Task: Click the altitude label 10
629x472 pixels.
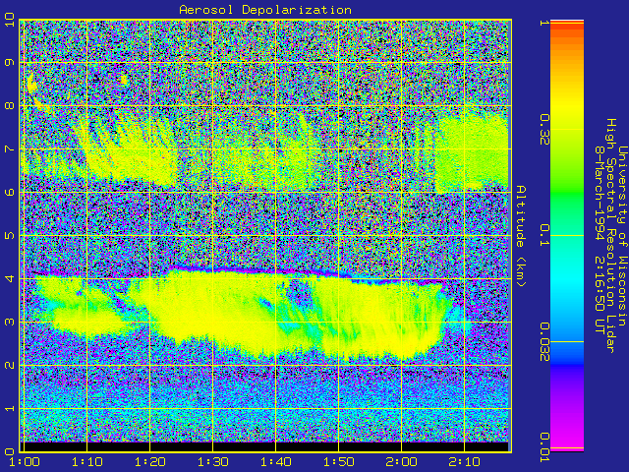Action: 9,20
